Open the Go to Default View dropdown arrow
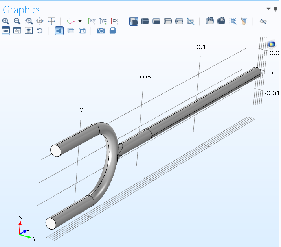Image resolution: width=281 pixels, height=247 pixels. point(80,21)
